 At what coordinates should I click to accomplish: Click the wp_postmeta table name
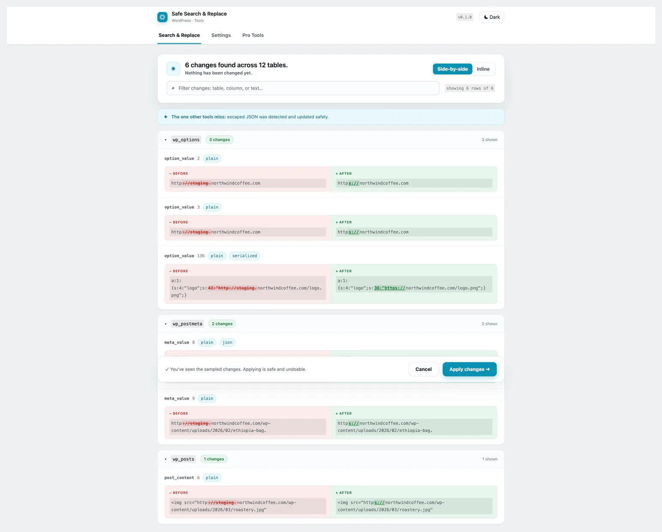pos(187,324)
